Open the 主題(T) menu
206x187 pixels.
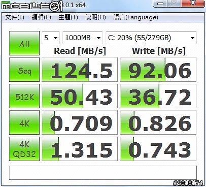[x=68, y=17]
